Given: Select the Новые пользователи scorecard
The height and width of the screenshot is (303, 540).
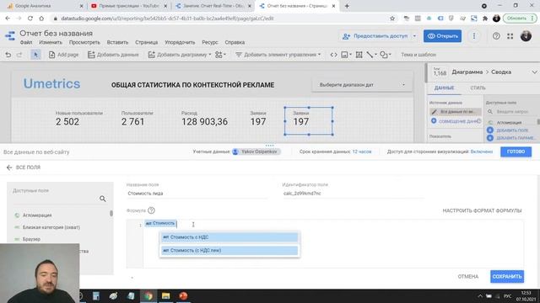Looking at the screenshot, I should 78,119.
